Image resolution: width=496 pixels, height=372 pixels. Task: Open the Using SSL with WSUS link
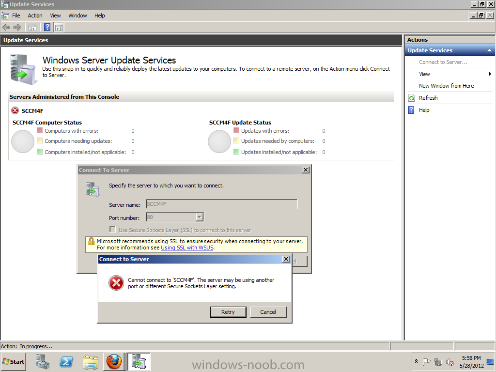187,248
